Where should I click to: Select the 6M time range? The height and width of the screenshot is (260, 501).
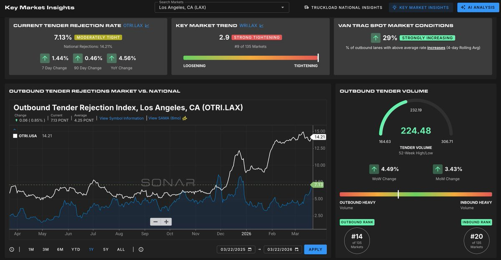pos(60,250)
